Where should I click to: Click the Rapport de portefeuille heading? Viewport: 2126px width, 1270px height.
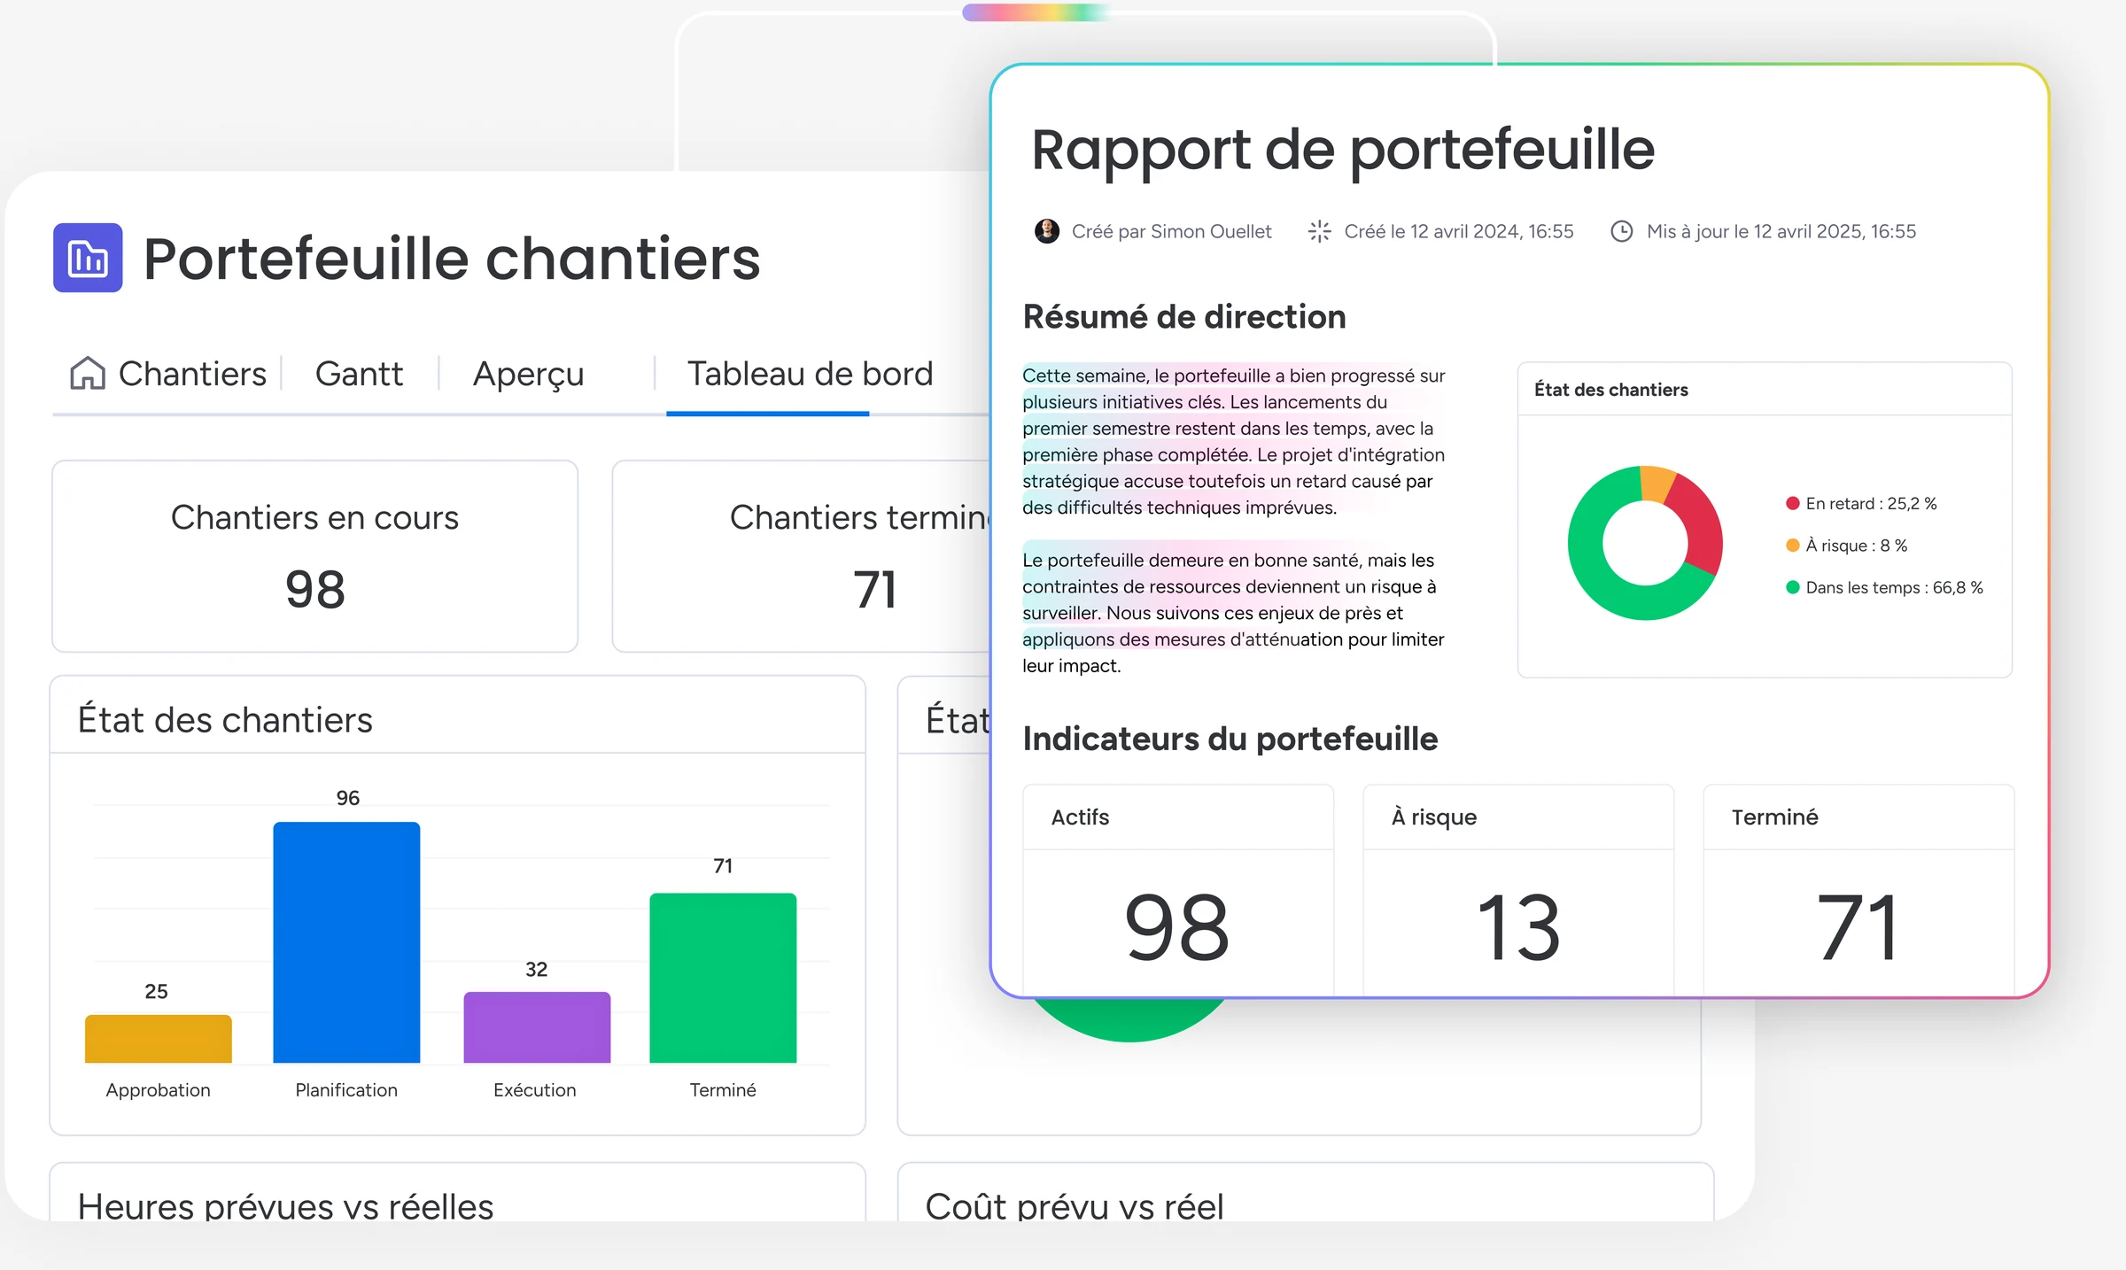(1343, 149)
